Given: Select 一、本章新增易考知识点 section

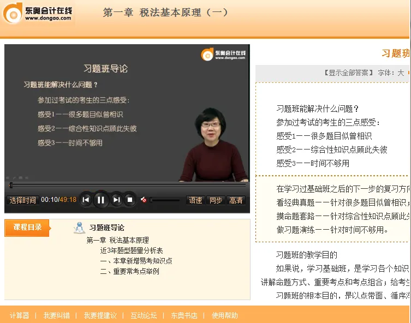Looking at the screenshot, I should pos(136,261).
